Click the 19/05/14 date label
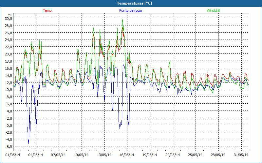262x163 pixels. tap(150, 155)
